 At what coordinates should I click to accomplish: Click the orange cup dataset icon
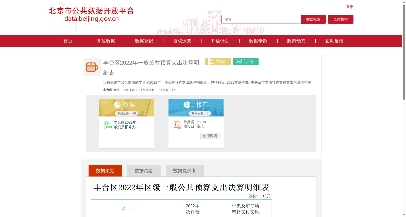[92, 67]
